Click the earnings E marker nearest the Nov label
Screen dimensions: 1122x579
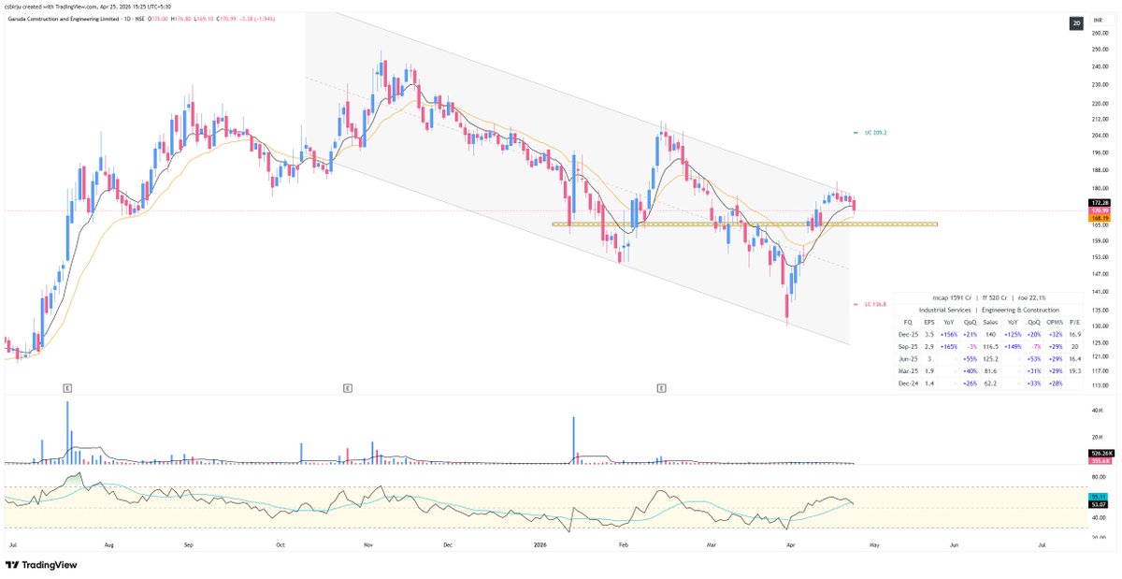(347, 386)
